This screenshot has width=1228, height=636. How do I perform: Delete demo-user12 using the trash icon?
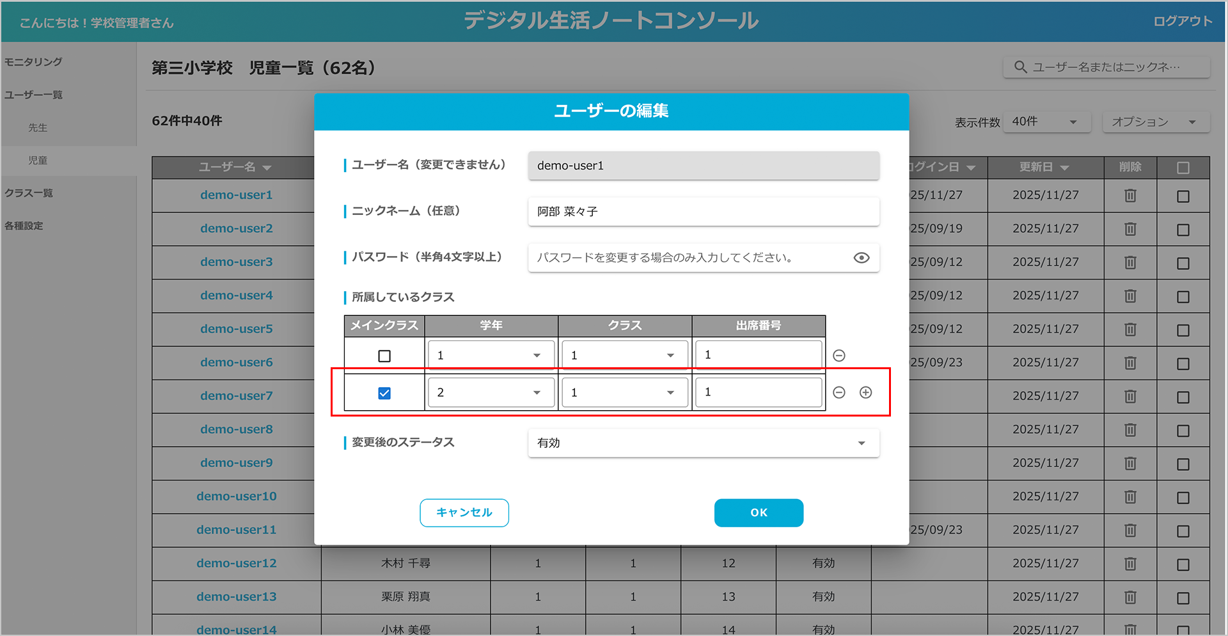click(x=1130, y=564)
